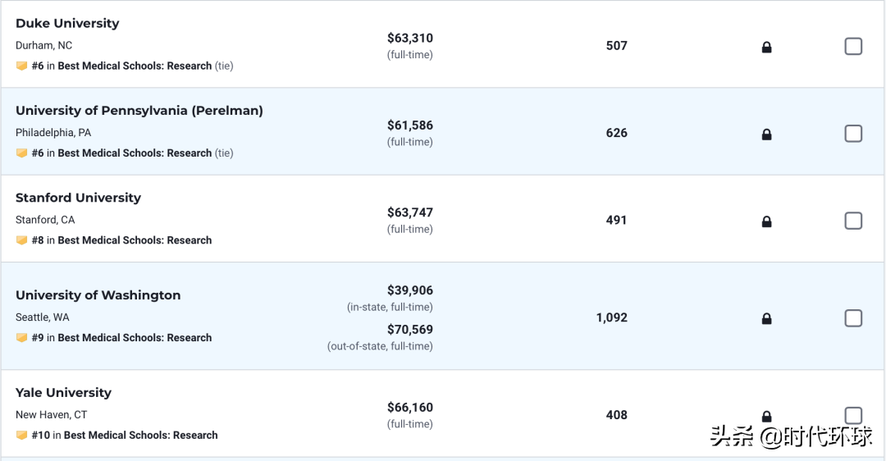Visit the Yale University school page
The height and width of the screenshot is (461, 886).
click(63, 393)
